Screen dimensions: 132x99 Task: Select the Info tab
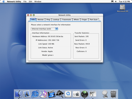[33, 20]
